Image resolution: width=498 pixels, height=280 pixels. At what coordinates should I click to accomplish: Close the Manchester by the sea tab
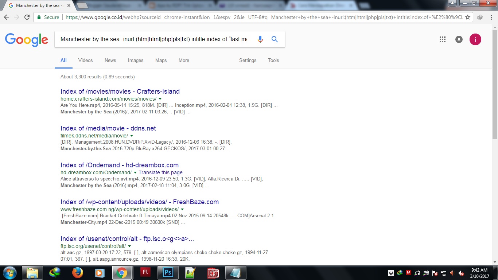(x=69, y=5)
